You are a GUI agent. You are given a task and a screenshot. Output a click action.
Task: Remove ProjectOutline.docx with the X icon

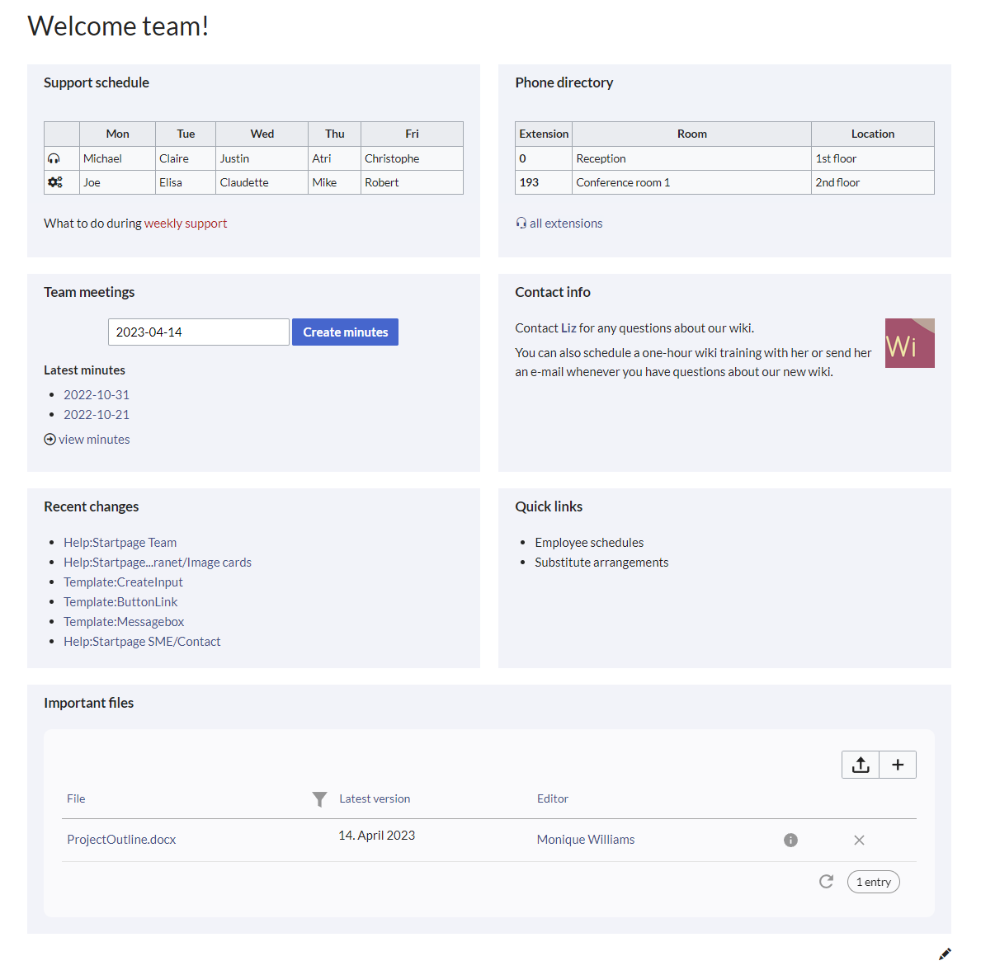(x=859, y=840)
